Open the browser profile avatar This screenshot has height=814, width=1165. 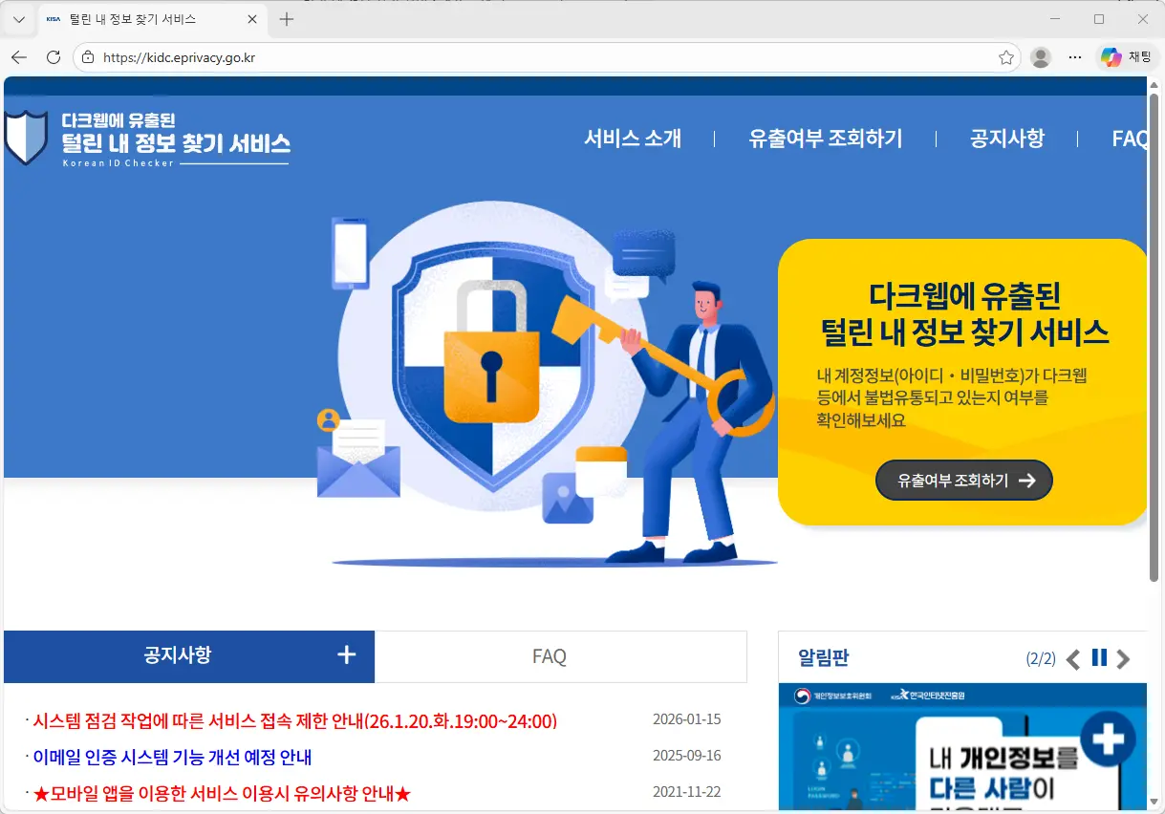point(1041,57)
